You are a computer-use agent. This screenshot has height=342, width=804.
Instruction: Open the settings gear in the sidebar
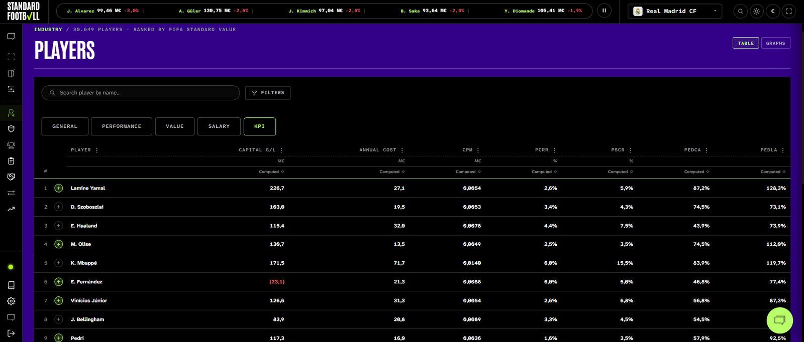pos(11,301)
